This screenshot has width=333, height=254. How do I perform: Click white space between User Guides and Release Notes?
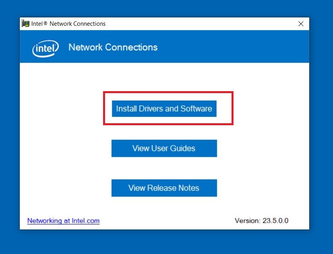click(164, 168)
